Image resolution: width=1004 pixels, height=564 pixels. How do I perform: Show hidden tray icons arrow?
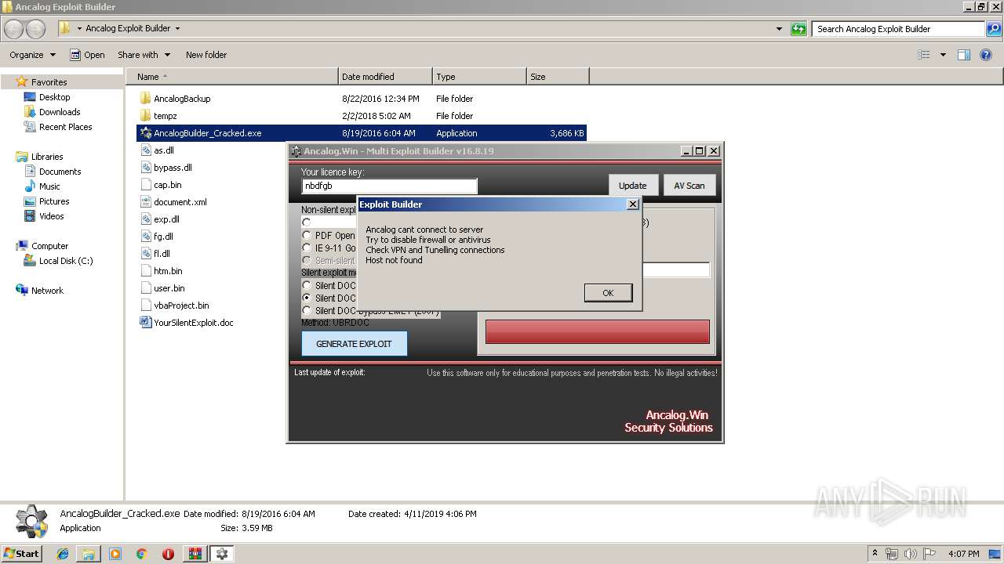tap(875, 554)
